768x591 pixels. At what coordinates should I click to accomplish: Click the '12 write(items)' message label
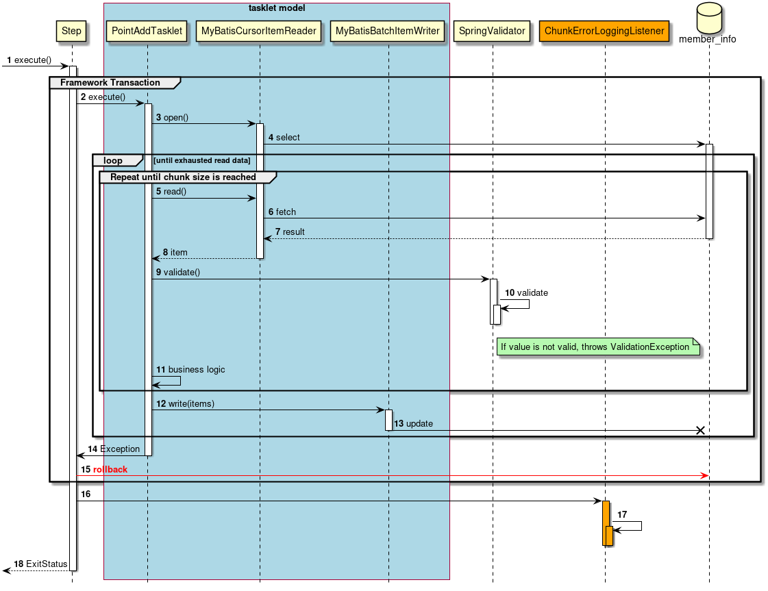[x=185, y=404]
